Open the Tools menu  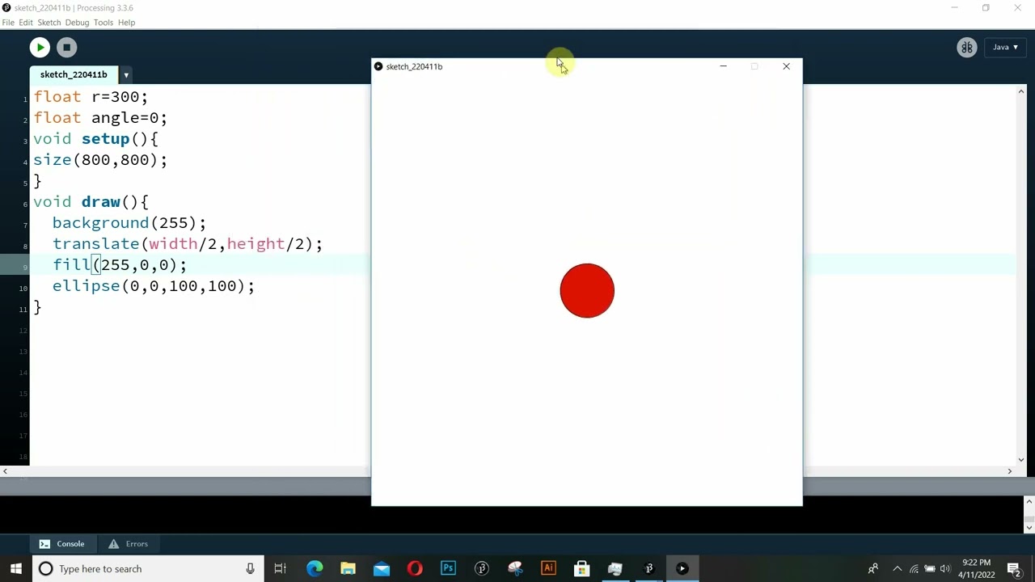[x=103, y=23]
